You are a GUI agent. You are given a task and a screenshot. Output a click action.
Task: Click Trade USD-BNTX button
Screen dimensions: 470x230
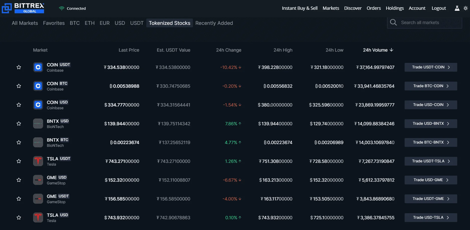pyautogui.click(x=431, y=124)
